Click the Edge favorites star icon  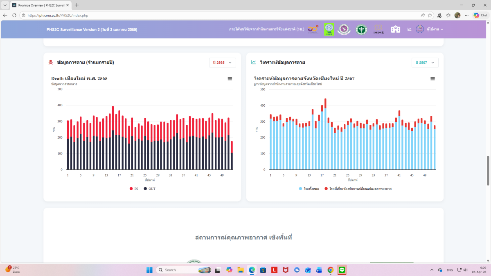(430, 15)
